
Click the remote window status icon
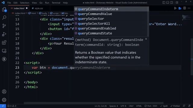tap(3, 106)
